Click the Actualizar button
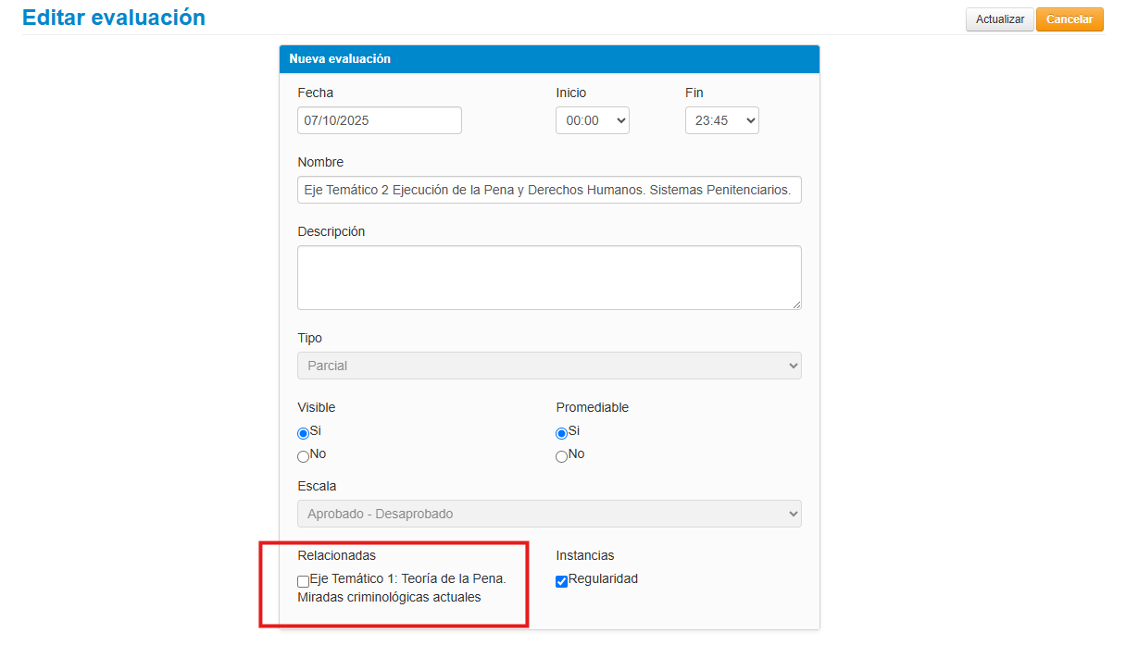The width and height of the screenshot is (1126, 658). point(999,19)
